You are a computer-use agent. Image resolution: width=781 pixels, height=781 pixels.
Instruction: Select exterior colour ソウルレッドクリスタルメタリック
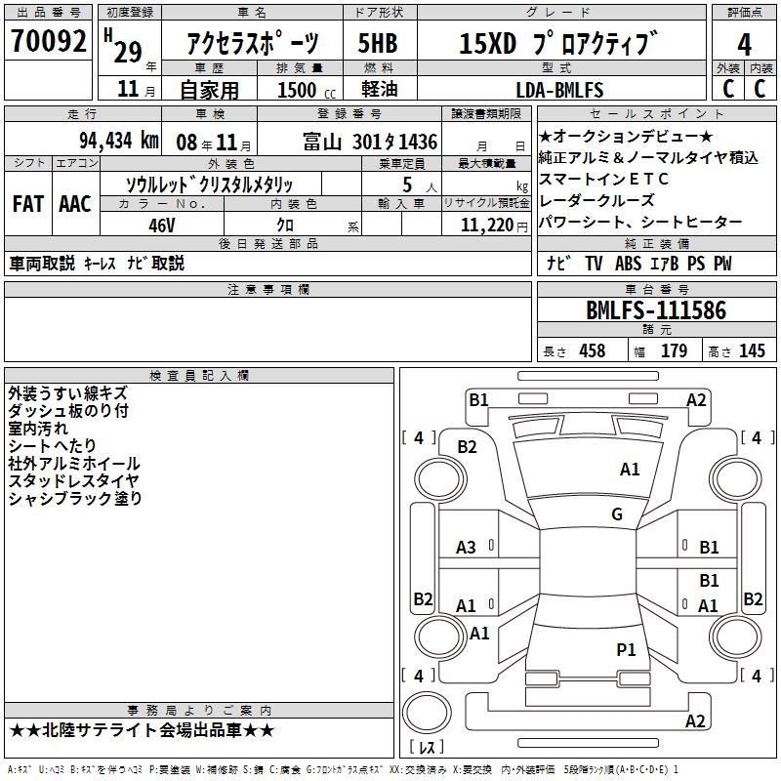[x=209, y=185]
